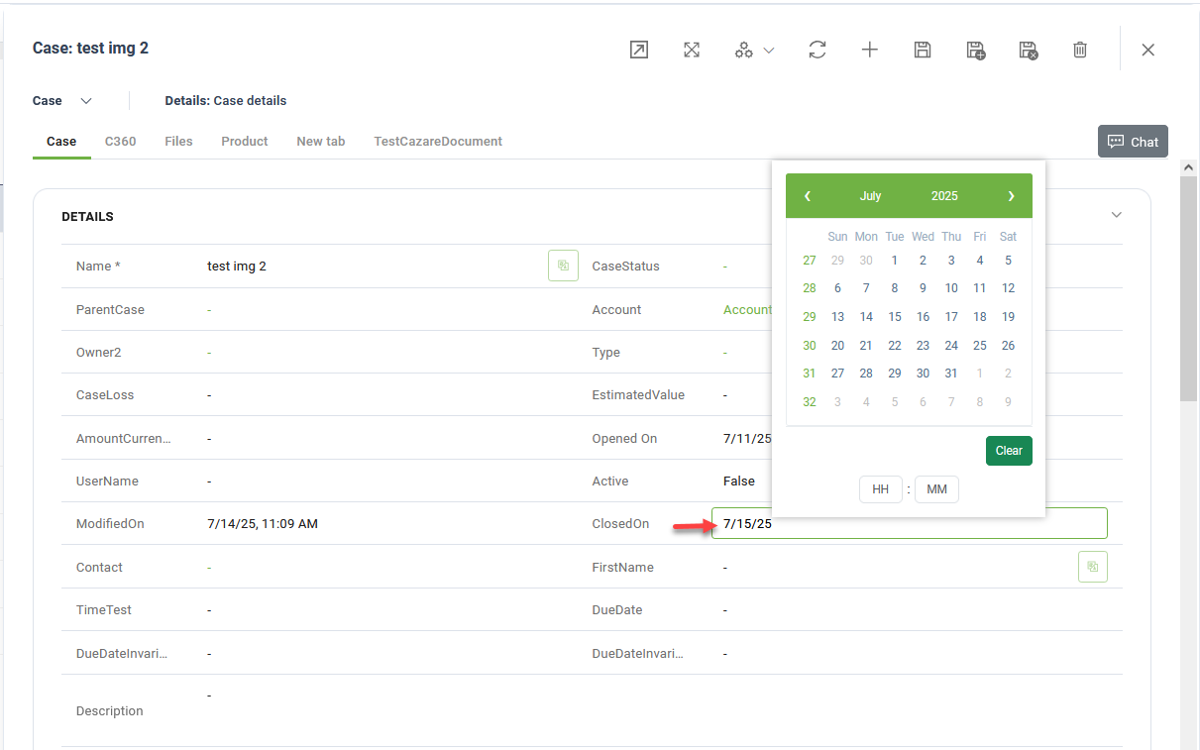The height and width of the screenshot is (750, 1200).
Task: Click the MM minutes input
Action: pos(936,489)
